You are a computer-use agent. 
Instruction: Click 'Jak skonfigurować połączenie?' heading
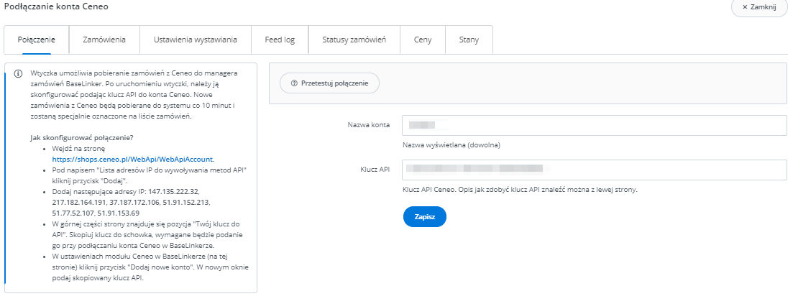tap(82, 138)
